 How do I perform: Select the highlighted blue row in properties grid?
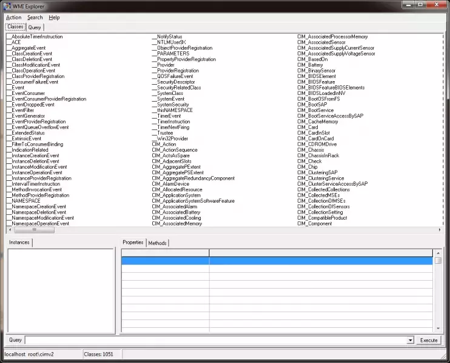[277, 261]
